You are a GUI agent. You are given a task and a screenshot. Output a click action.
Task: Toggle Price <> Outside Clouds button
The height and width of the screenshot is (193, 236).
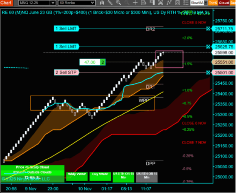tap(32, 172)
